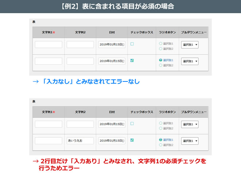
Task: Select 選択肢2 radio in upper table's second row
Action: (x=161, y=65)
